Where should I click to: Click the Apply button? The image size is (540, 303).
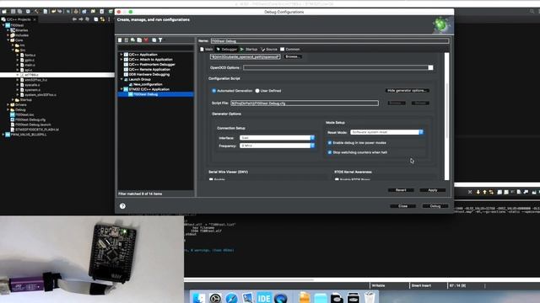click(x=433, y=190)
